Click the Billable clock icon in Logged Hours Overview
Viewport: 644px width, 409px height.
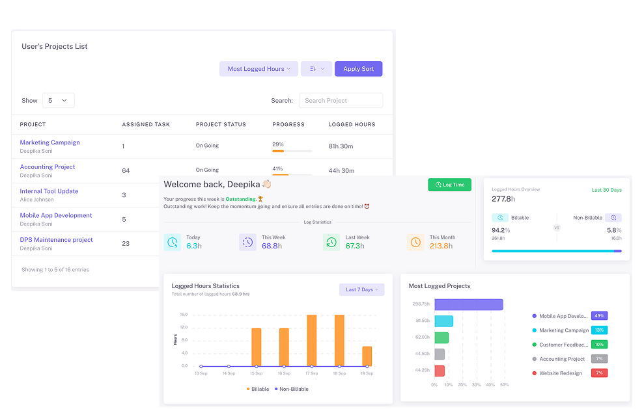click(x=499, y=217)
